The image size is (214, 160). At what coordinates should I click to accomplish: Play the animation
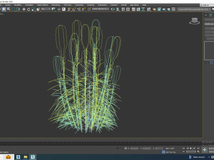click(x=191, y=148)
